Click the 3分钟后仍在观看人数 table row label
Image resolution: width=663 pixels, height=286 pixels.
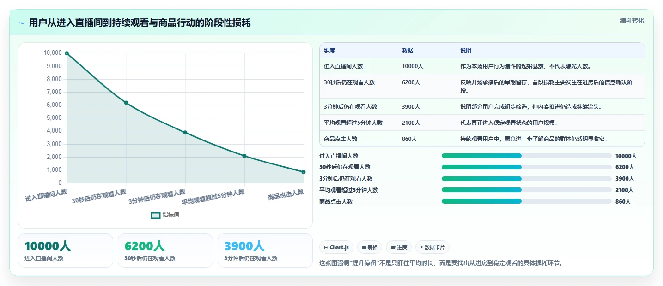click(350, 107)
